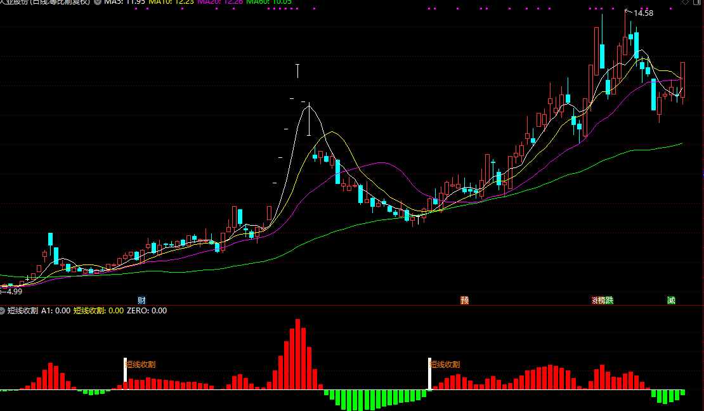Image resolution: width=704 pixels, height=411 pixels.
Task: Toggle round icon beside main chart title
Action: 98,2
